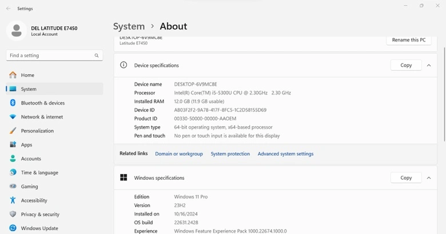Click the Gaming label in sidebar
The image size is (446, 234).
(x=29, y=186)
